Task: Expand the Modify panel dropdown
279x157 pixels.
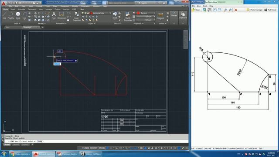Action: 42,24
